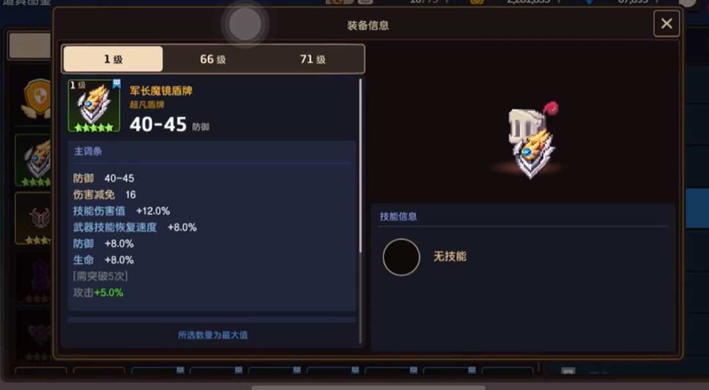Close the 装备信息 dialog

666,24
